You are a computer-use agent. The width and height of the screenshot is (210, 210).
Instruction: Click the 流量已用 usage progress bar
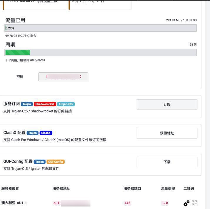[100, 28]
